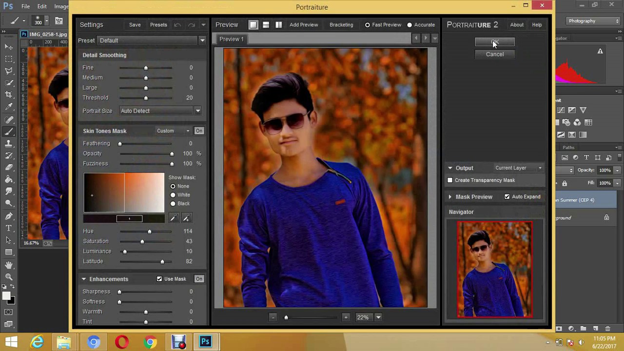624x351 pixels.
Task: Select the Rectangular Marquee tool
Action: point(9,59)
